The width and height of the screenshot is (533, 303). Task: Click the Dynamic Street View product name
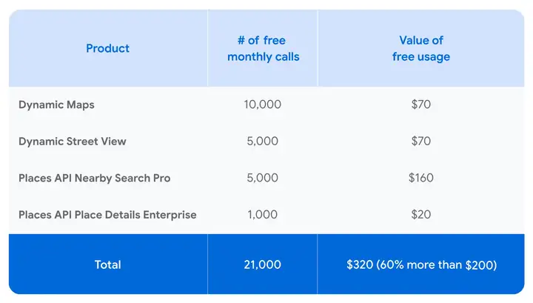pyautogui.click(x=73, y=141)
